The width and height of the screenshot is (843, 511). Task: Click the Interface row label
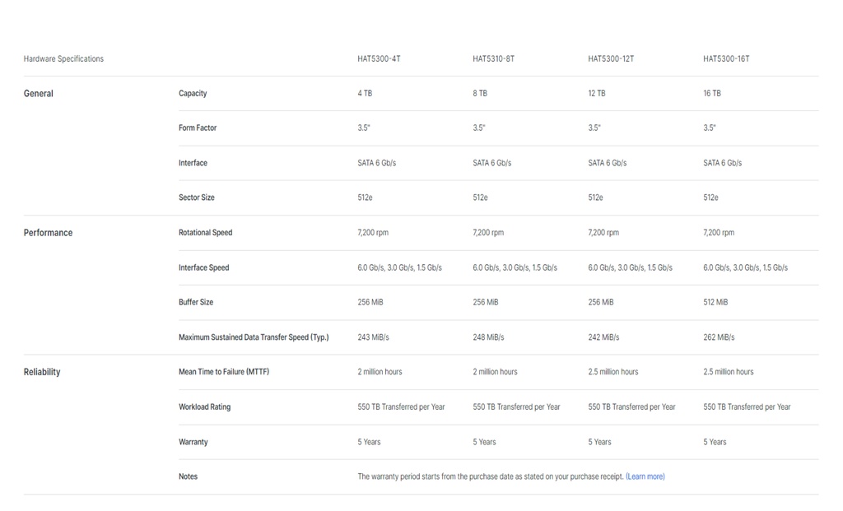[193, 163]
